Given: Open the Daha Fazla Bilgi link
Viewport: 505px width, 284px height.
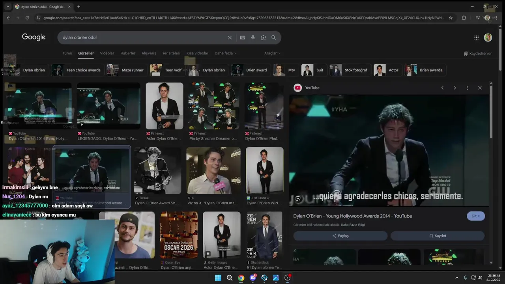Looking at the screenshot, I should coord(353,225).
